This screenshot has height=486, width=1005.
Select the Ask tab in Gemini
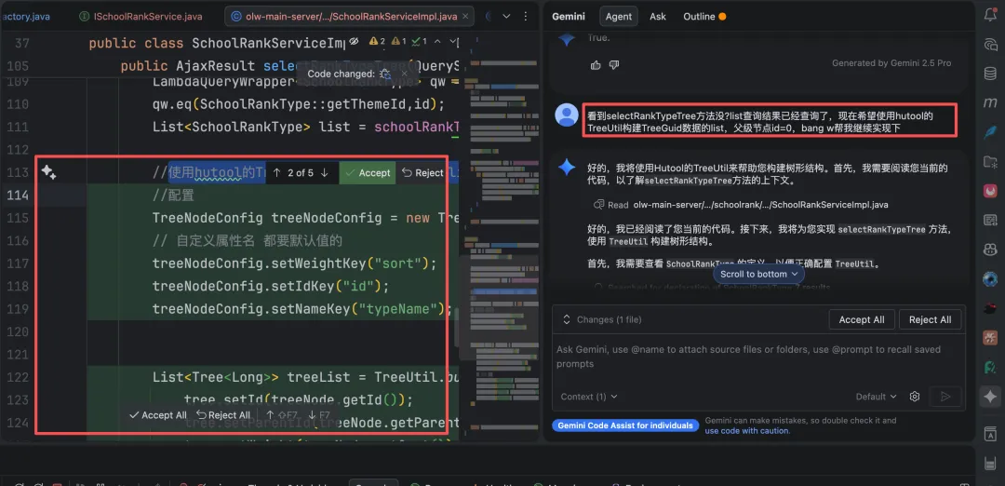click(x=658, y=17)
